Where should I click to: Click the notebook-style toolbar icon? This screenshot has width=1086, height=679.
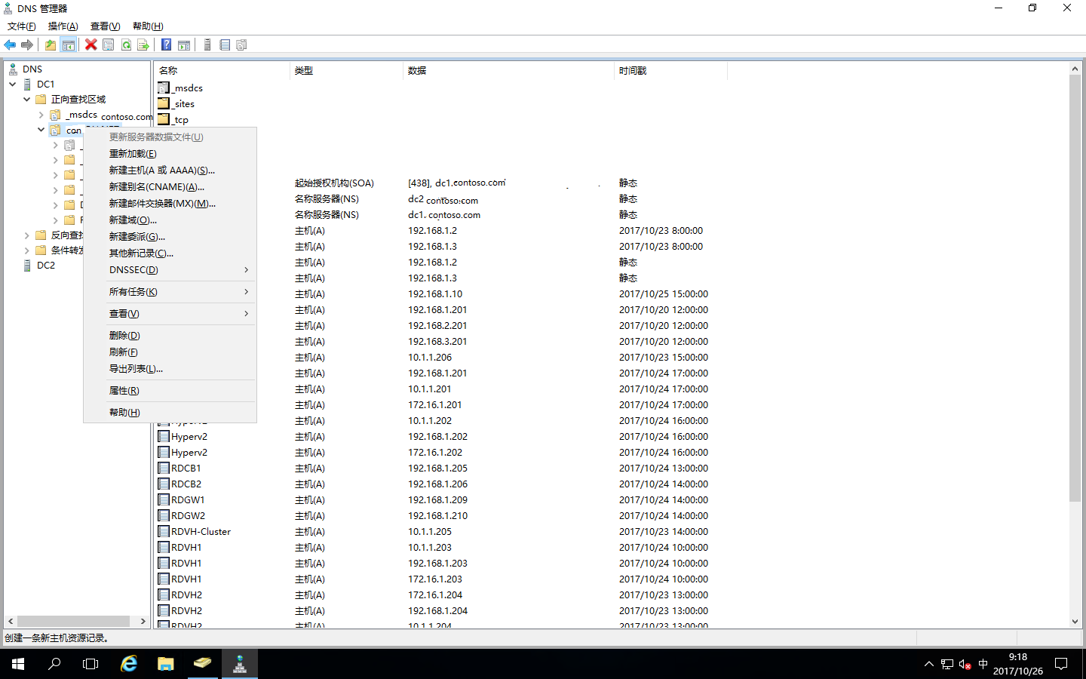[x=225, y=45]
